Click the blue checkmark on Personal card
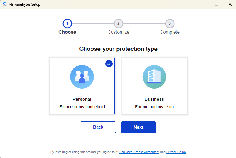This screenshot has width=236, height=158. coord(109,64)
